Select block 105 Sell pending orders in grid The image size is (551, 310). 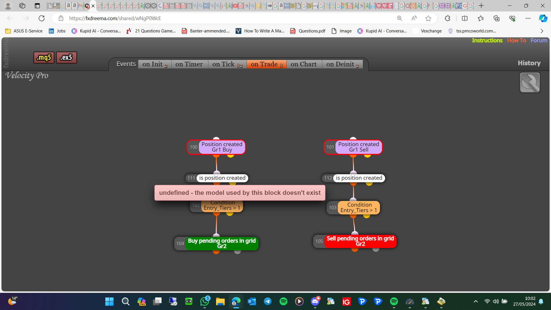tap(355, 241)
